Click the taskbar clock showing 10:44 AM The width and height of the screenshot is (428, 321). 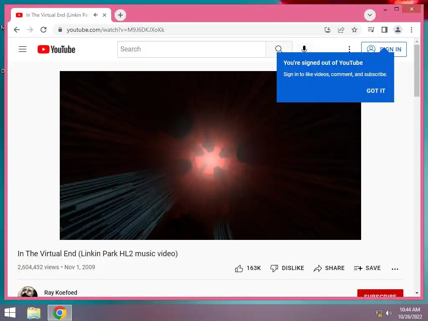tap(410, 313)
